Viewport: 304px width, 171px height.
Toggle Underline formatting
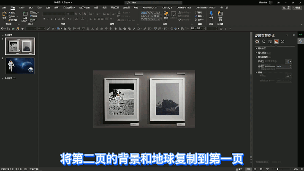point(52,19)
